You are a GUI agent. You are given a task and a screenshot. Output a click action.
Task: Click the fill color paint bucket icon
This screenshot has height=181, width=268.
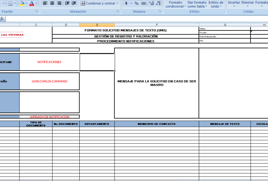22,3
